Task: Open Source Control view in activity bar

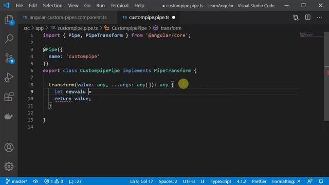Action: (x=9, y=58)
